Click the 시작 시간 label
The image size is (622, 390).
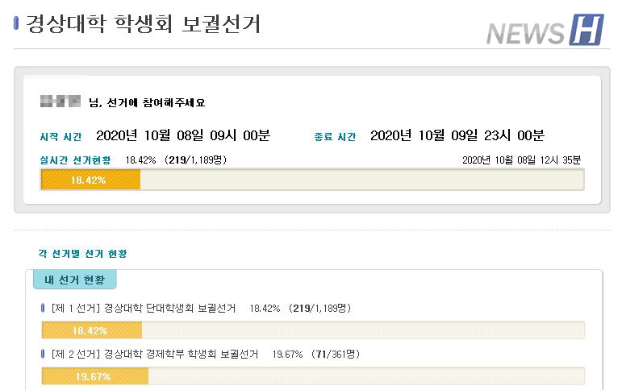61,137
